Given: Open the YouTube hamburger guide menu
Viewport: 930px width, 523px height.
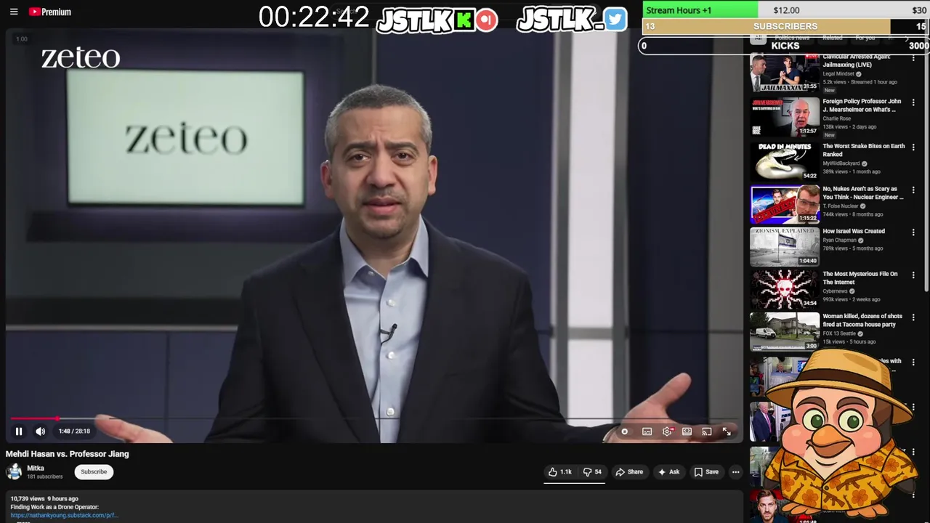Looking at the screenshot, I should point(14,12).
